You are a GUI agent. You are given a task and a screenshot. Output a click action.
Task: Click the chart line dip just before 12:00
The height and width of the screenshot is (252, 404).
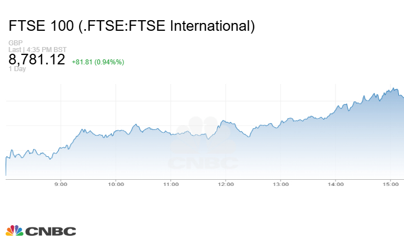coord(208,138)
